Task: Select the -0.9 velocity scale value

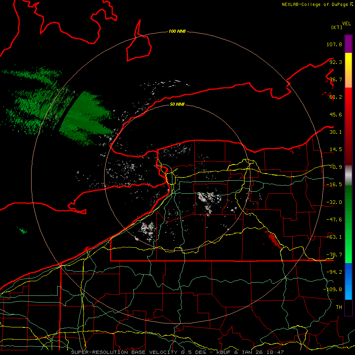Action: 336,167
